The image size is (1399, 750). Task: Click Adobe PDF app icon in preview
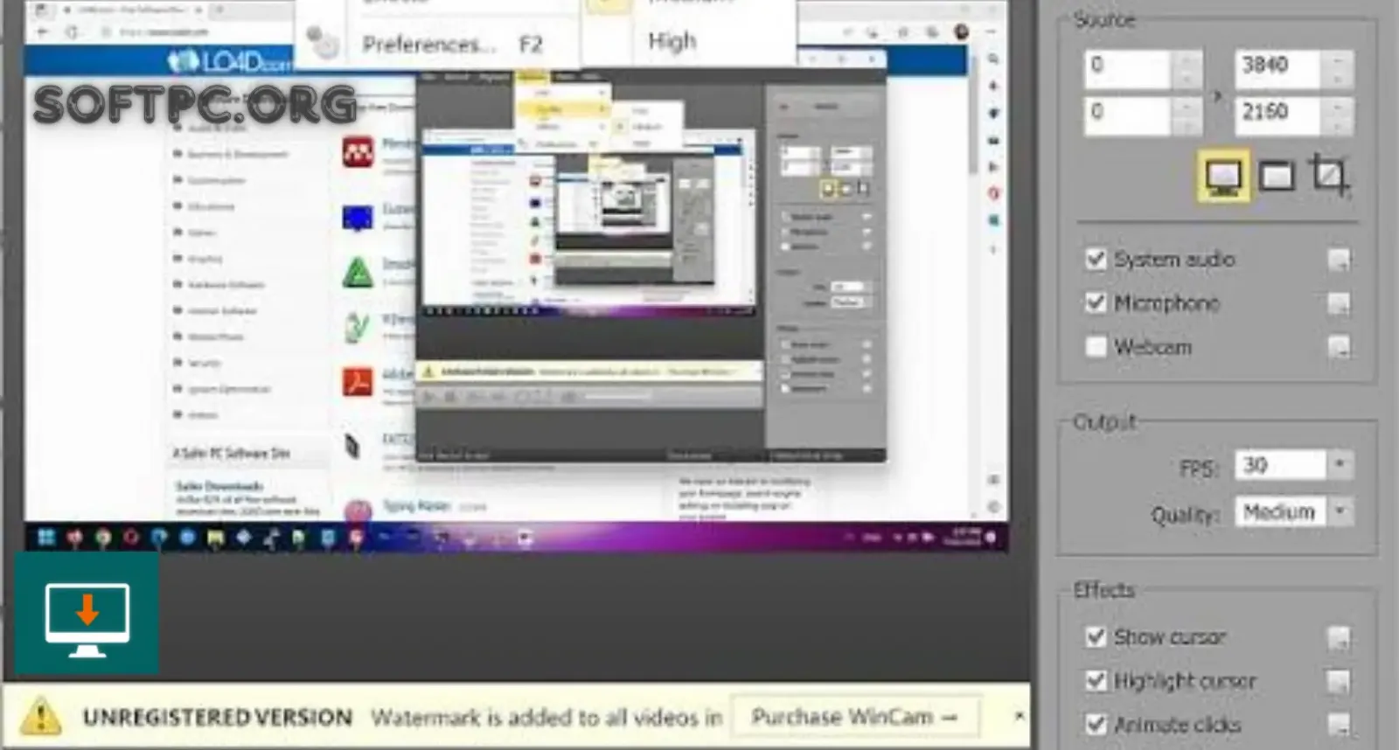coord(358,382)
